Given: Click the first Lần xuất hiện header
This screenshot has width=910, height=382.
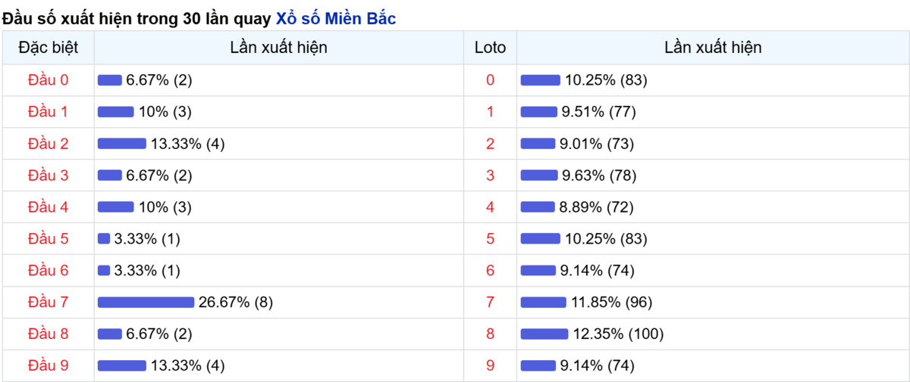Looking at the screenshot, I should click(x=279, y=48).
